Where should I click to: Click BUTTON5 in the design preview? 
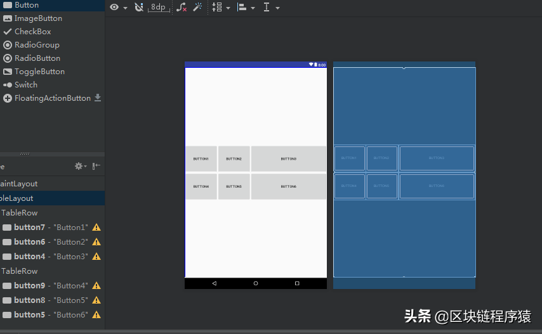pos(234,186)
